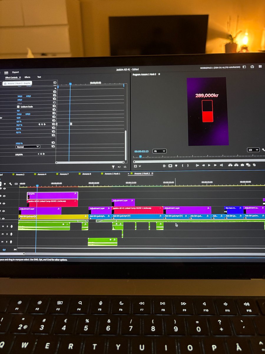Screen dimensions: 265x354
Task: Click the WORKSPACE 1 button in the top bar
Action: pyautogui.click(x=219, y=67)
